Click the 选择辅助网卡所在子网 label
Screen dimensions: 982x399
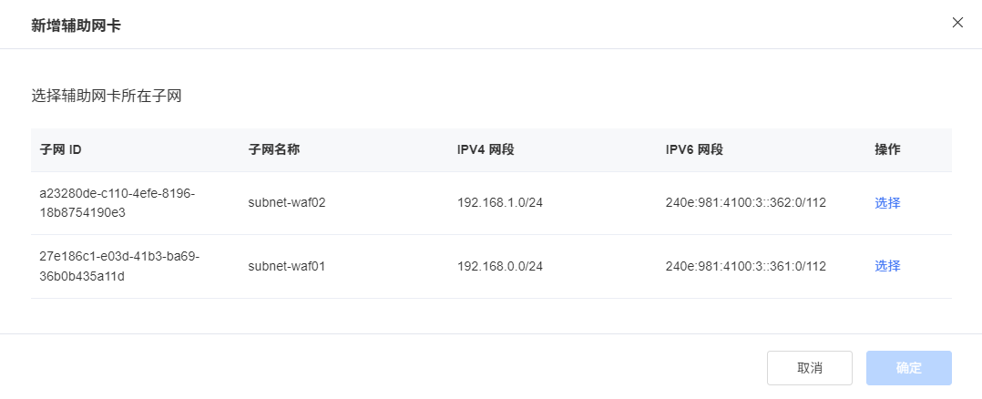(107, 97)
